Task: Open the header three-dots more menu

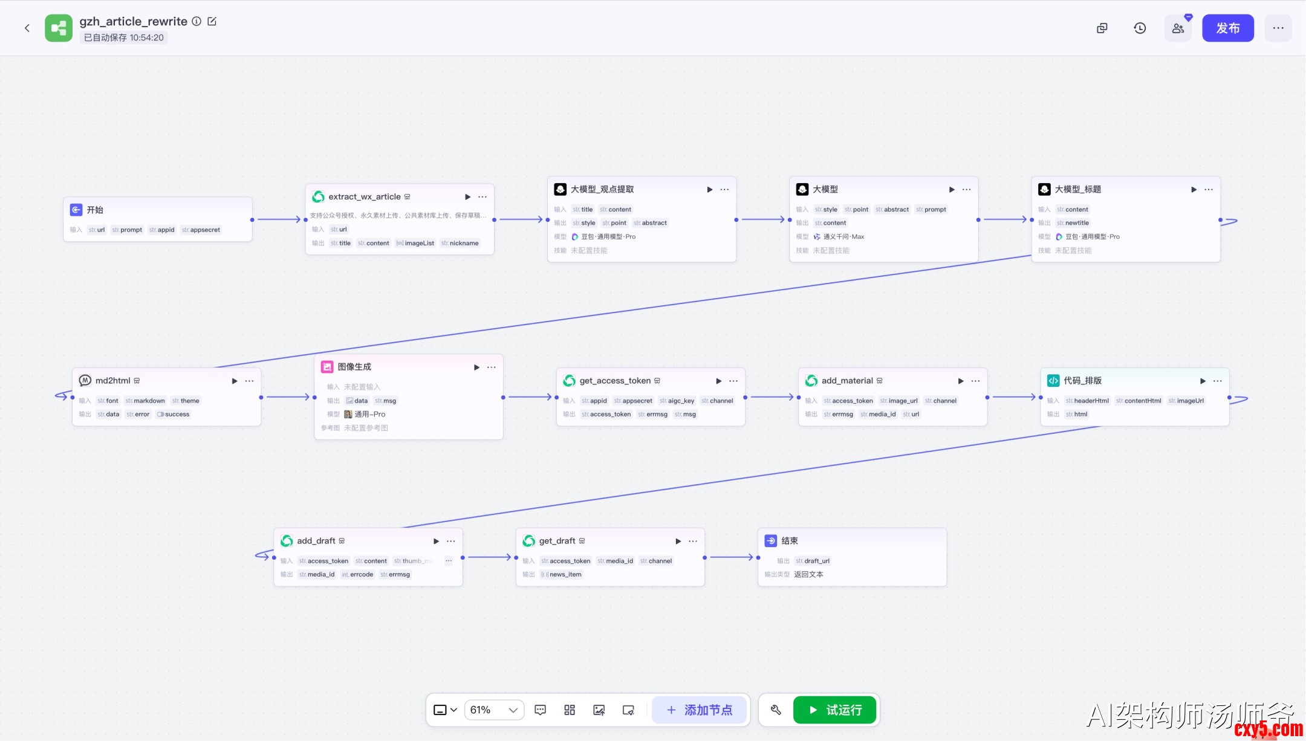Action: click(1278, 28)
